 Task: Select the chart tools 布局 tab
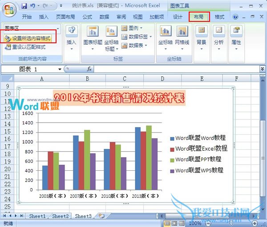[x=199, y=17]
